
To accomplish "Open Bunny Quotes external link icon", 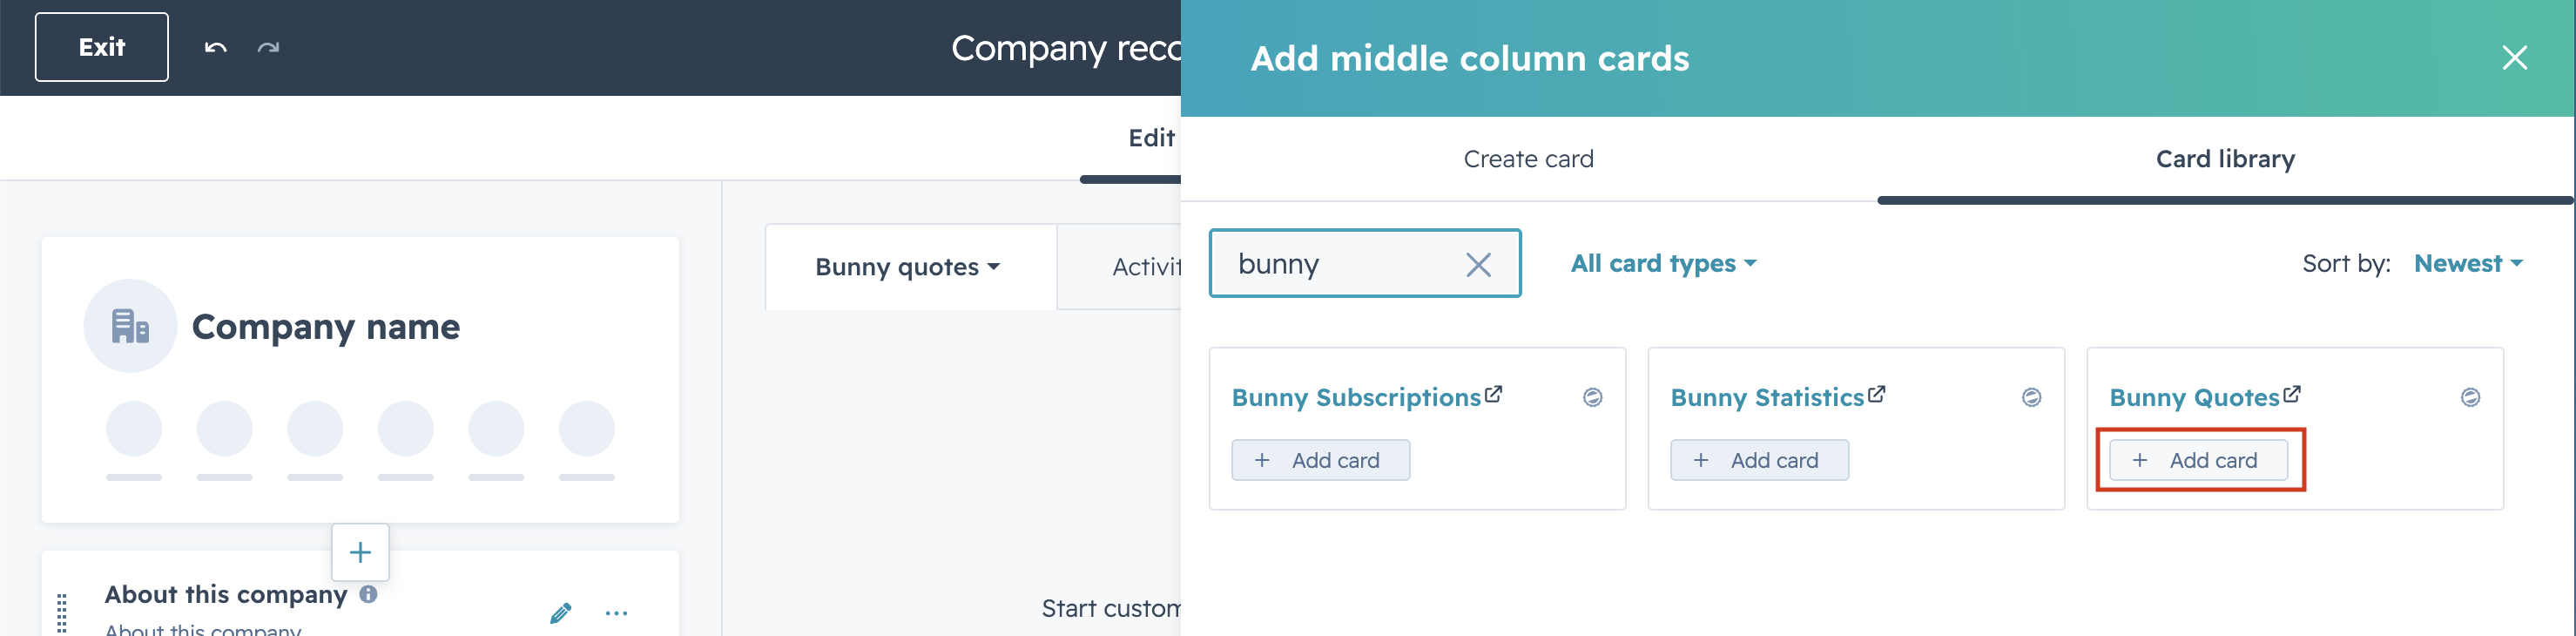I will (x=2292, y=394).
